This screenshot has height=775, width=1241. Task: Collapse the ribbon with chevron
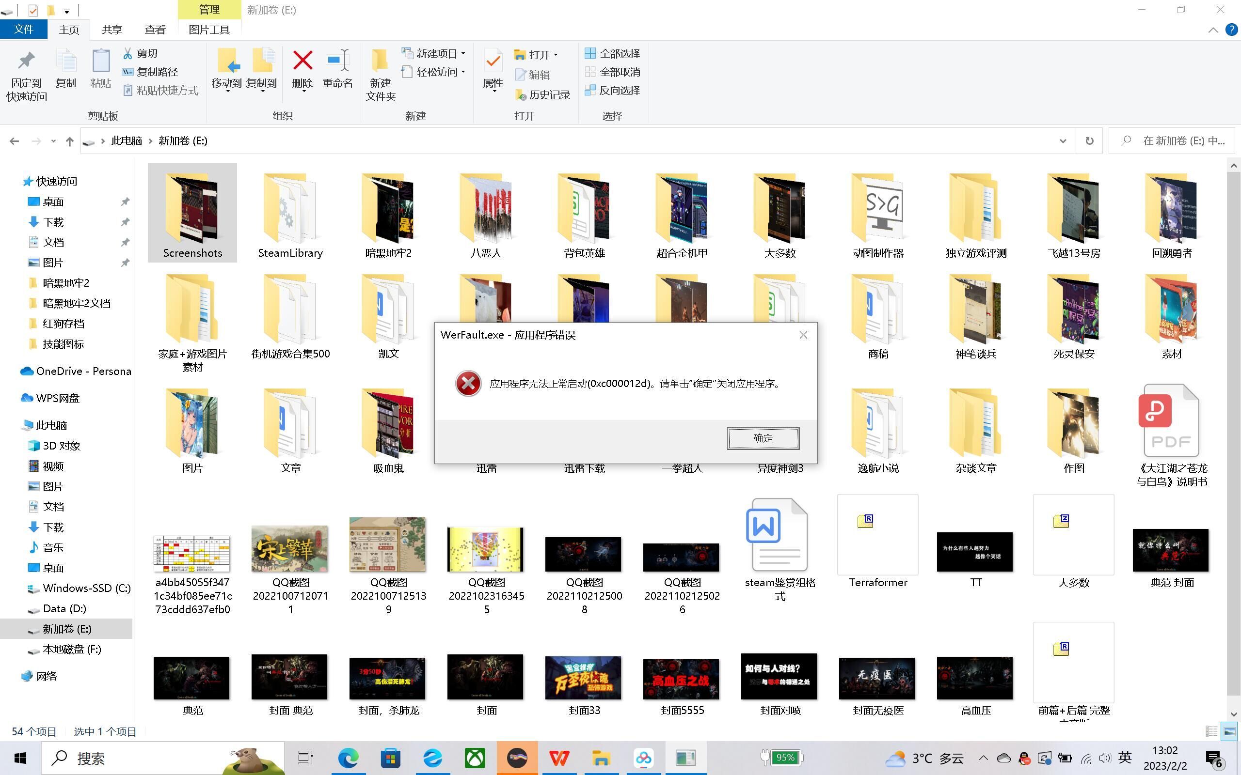point(1213,30)
